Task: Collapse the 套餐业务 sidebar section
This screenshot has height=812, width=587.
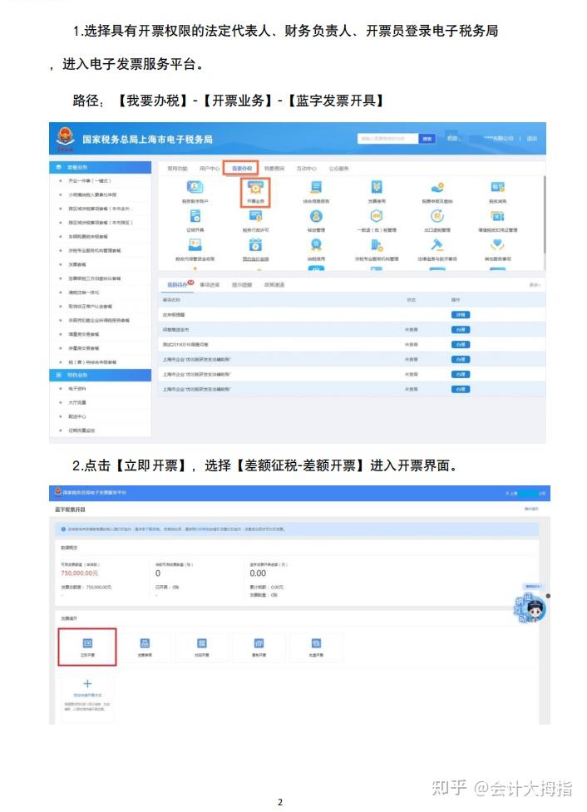Action: (100, 167)
